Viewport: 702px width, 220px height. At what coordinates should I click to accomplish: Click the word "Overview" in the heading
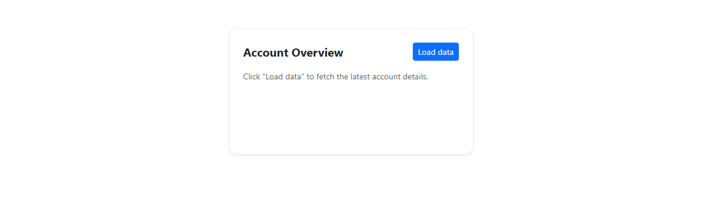pos(318,53)
